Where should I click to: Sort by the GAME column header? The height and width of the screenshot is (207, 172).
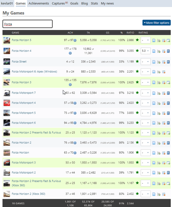[x=15, y=33]
